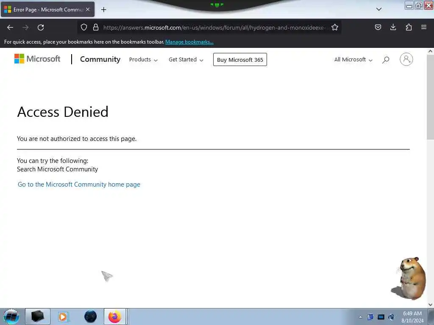Open the dark globe taskbar app
The width and height of the screenshot is (434, 325).
[x=90, y=317]
